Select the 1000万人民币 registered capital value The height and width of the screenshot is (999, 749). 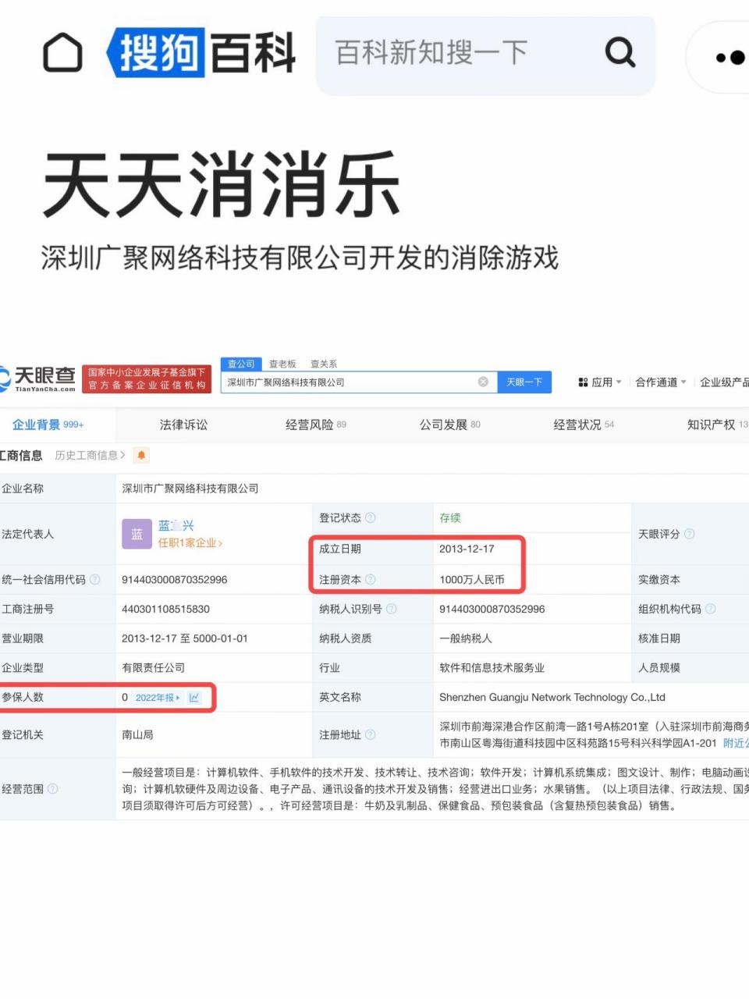click(x=472, y=579)
